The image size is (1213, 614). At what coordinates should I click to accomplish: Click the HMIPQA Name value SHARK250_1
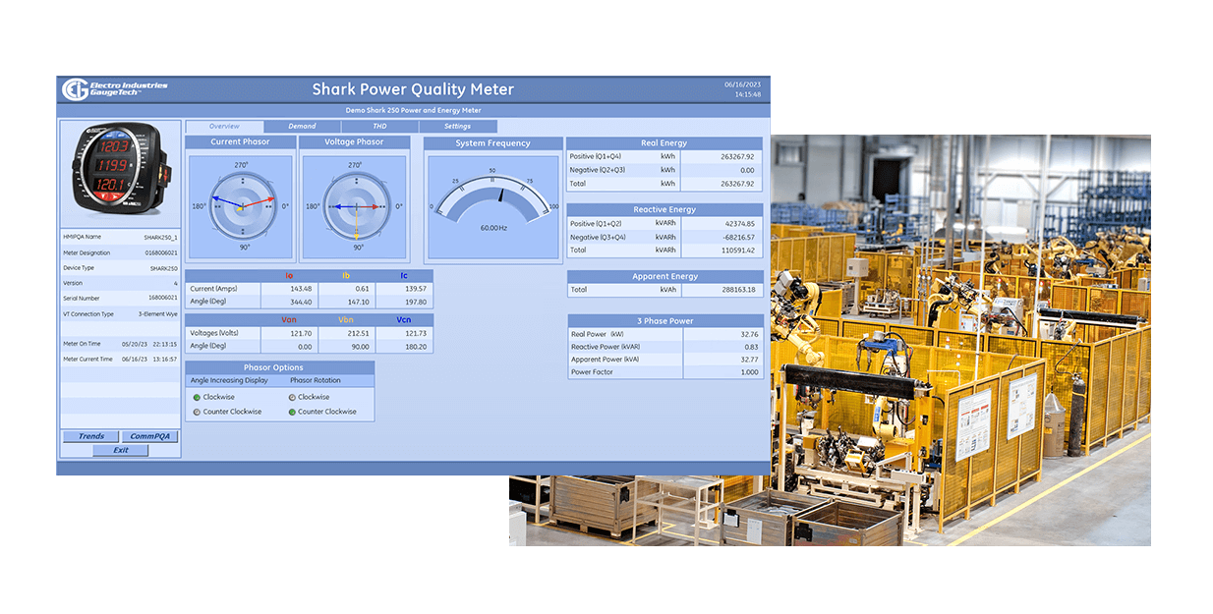160,237
